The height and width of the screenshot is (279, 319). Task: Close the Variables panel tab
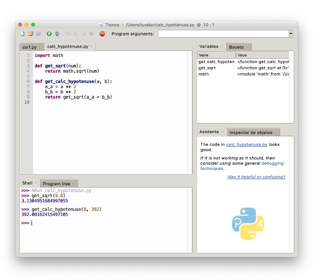point(222,47)
